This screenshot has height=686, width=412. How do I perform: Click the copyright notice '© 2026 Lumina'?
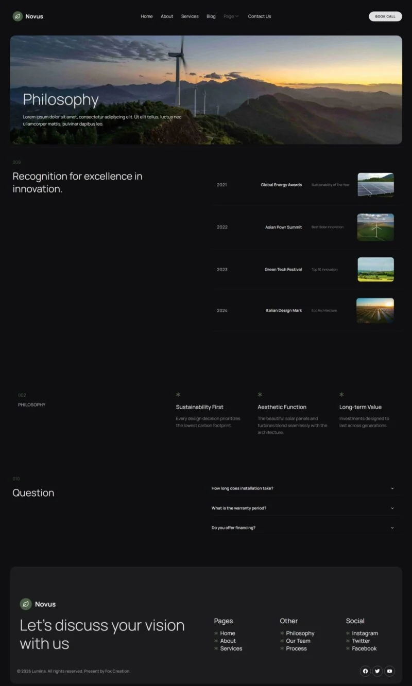pos(74,671)
